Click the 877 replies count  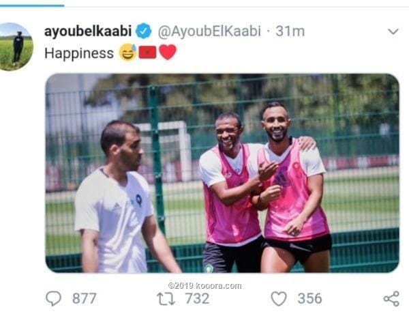coord(85,298)
